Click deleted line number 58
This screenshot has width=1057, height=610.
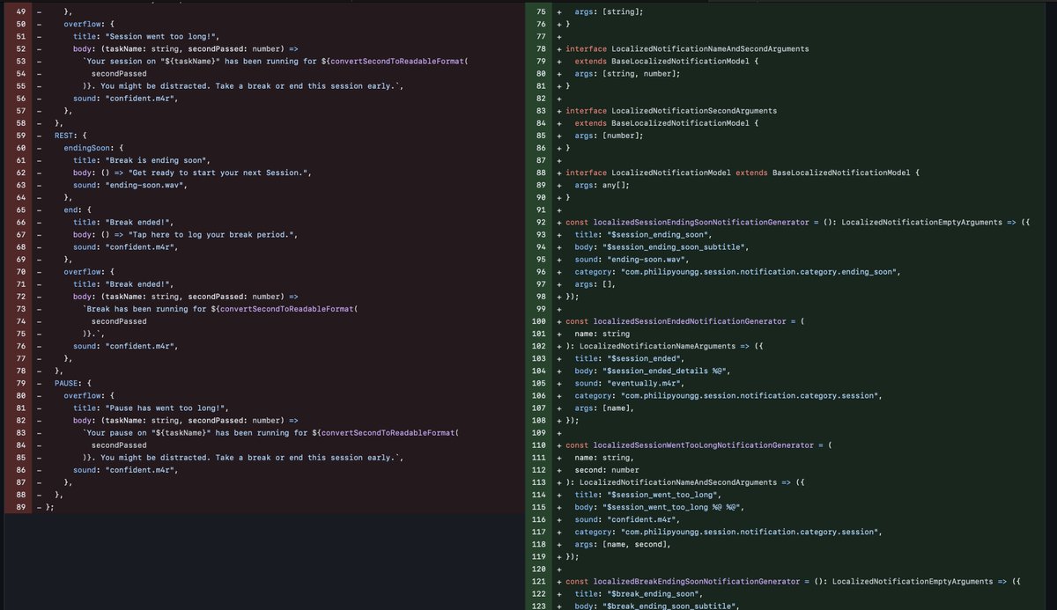pos(21,123)
